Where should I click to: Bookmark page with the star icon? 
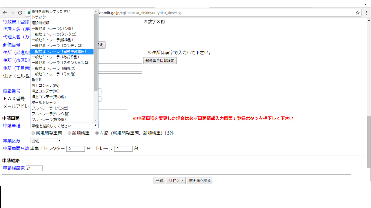click(x=358, y=13)
